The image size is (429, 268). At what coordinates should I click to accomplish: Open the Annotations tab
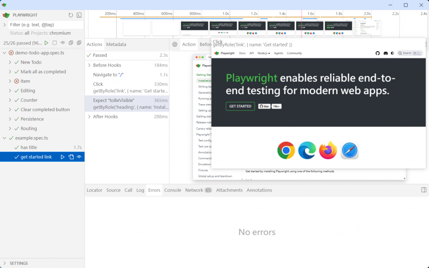(259, 190)
